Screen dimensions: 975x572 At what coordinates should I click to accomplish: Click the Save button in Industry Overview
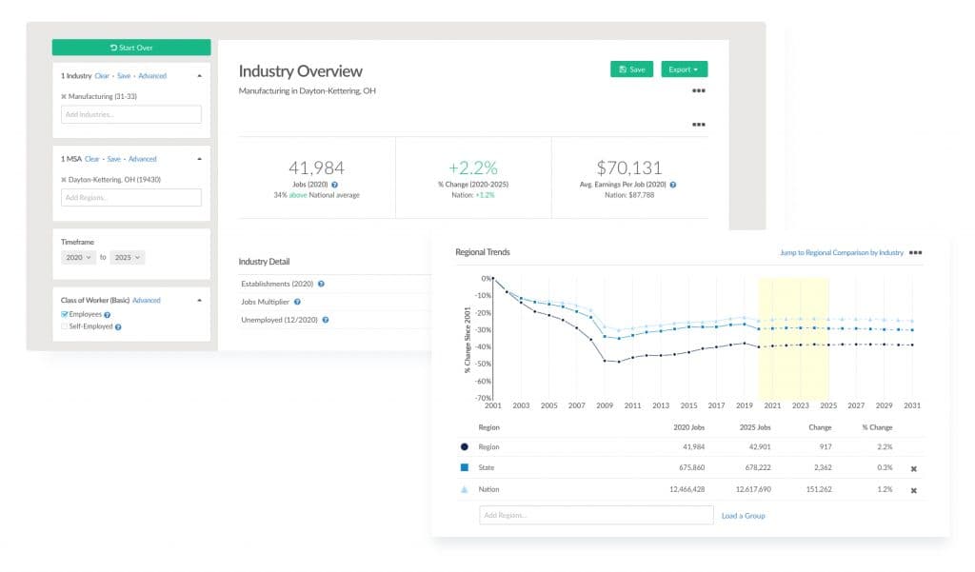pos(631,69)
